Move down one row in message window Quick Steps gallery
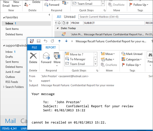The image size is (153, 131). [x=96, y=59]
